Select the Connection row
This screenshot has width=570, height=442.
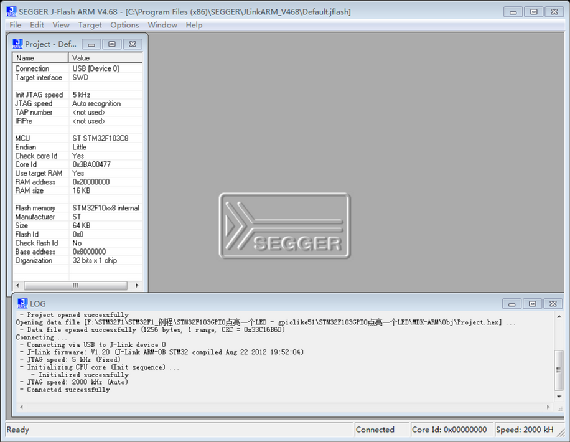[x=77, y=68]
